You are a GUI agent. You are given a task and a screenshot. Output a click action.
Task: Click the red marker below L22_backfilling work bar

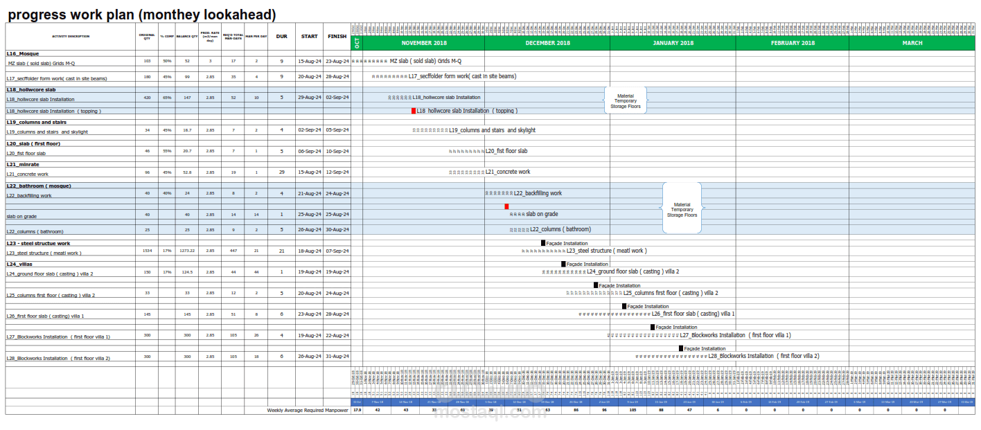[506, 206]
